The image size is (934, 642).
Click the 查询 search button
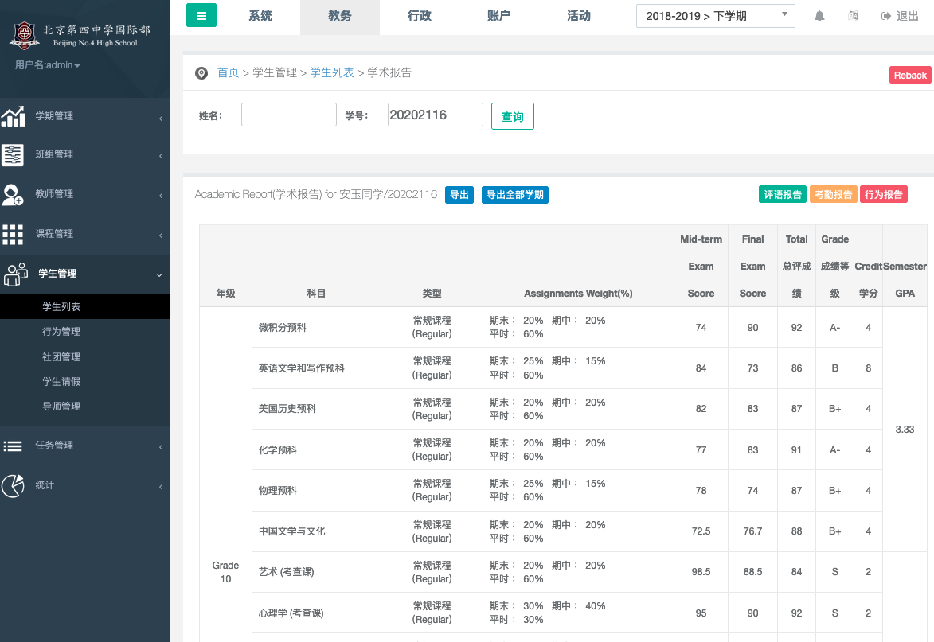tap(512, 116)
